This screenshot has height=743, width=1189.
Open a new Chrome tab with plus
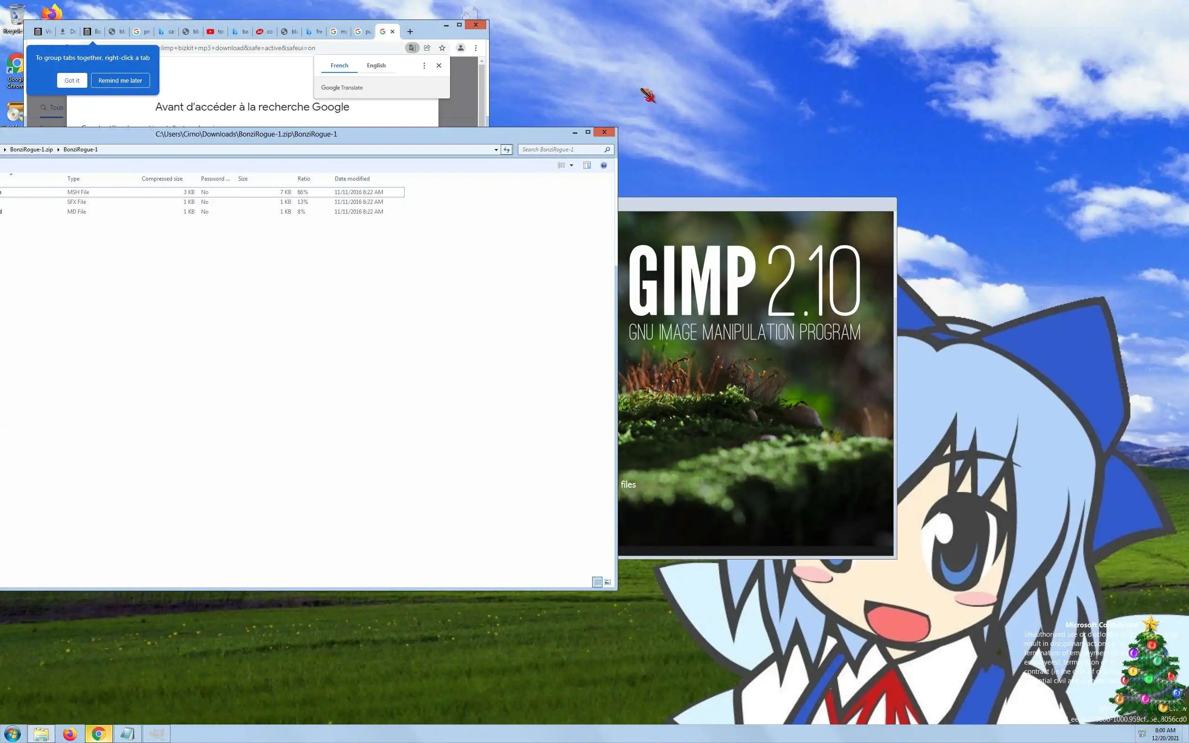(410, 32)
